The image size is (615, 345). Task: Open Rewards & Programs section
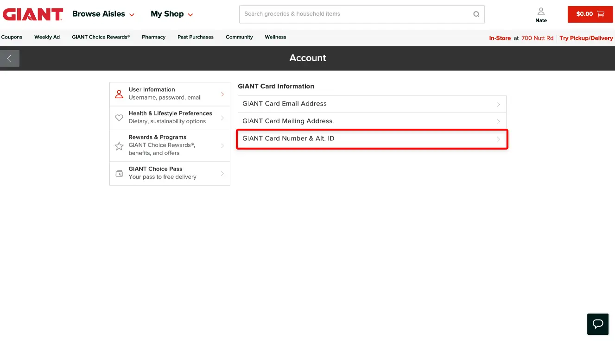170,145
